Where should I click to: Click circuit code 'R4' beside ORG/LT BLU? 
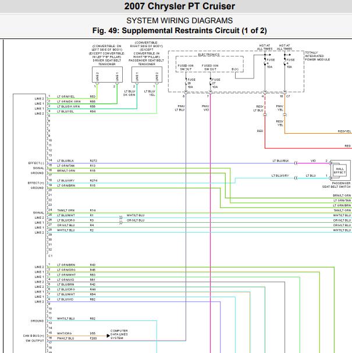click(x=92, y=225)
